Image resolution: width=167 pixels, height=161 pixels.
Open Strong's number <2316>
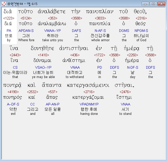[141, 18]
